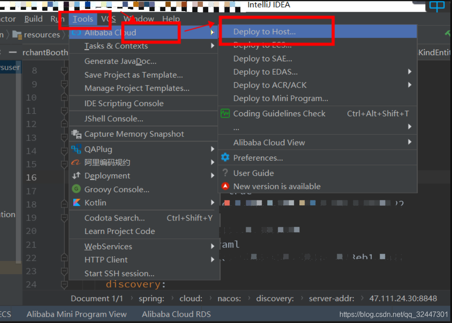Choose Manage Project Templates...

coord(143,88)
